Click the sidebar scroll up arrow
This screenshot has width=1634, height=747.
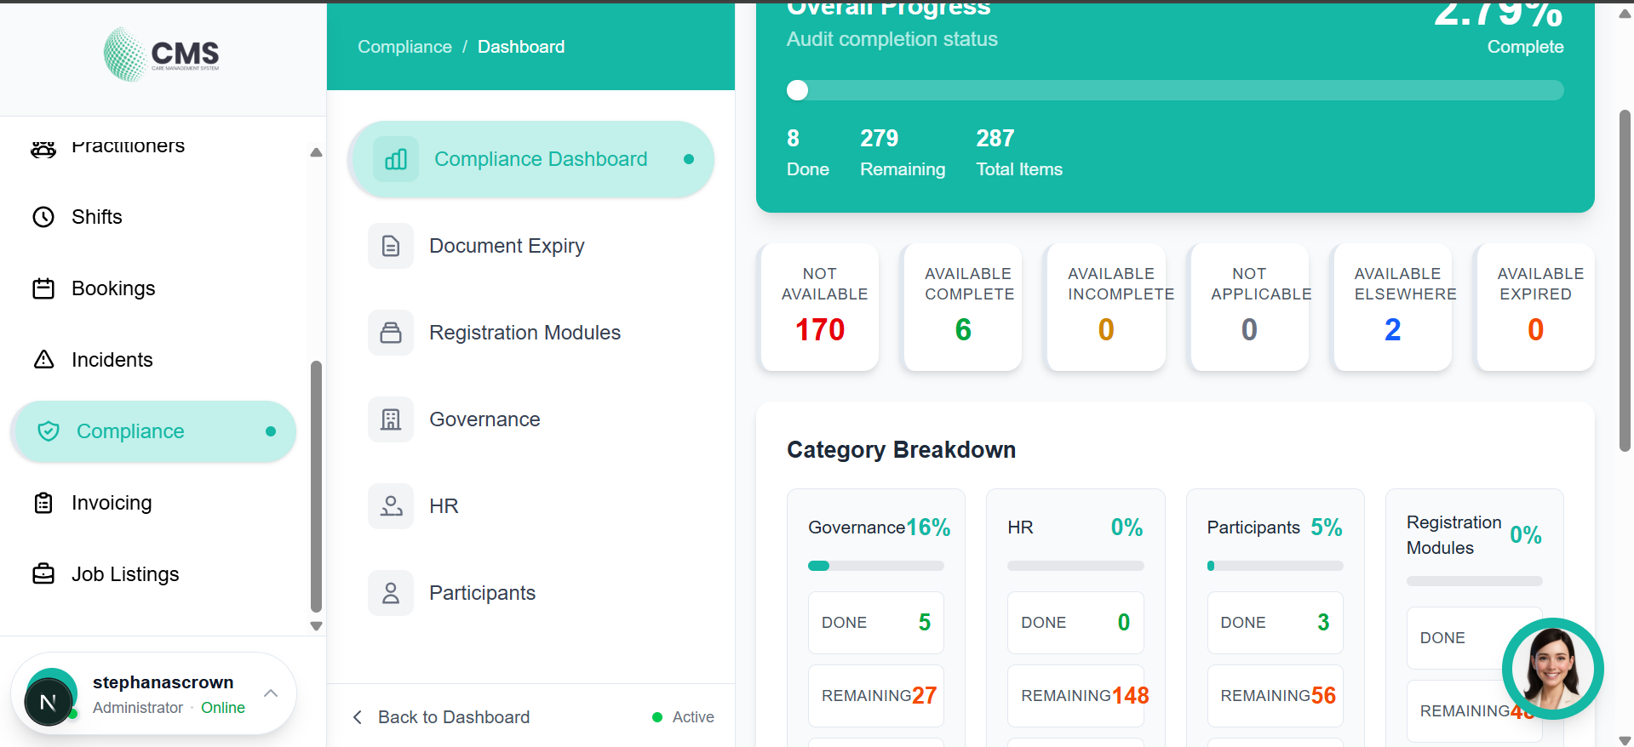(316, 152)
